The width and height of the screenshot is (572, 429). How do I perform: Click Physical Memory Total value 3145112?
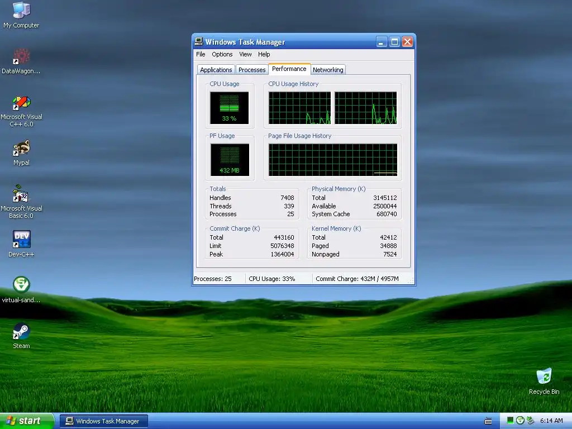point(385,198)
